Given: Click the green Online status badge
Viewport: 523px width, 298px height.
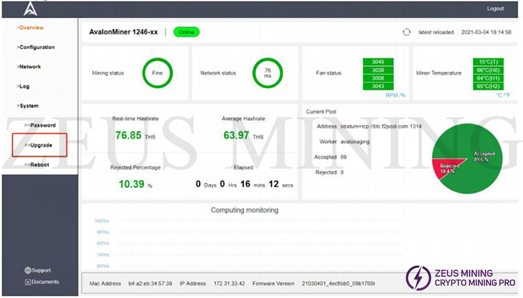Looking at the screenshot, I should tap(186, 32).
